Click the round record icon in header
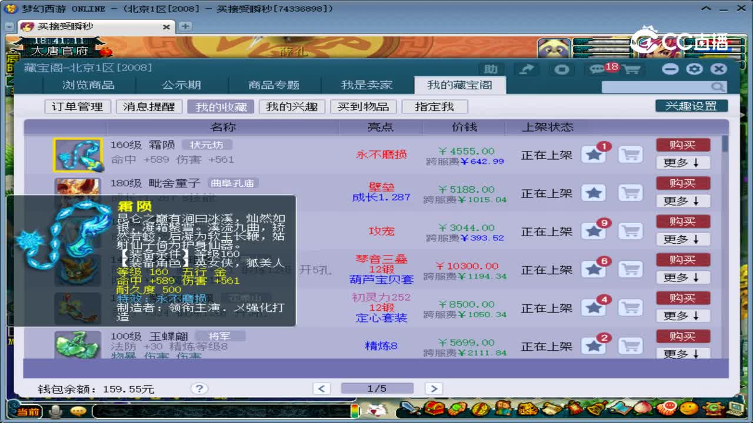This screenshot has height=423, width=753. point(562,69)
